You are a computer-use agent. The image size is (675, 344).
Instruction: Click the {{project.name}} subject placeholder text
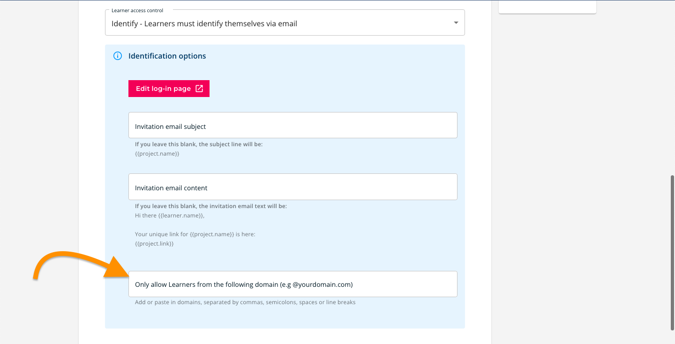[157, 154]
